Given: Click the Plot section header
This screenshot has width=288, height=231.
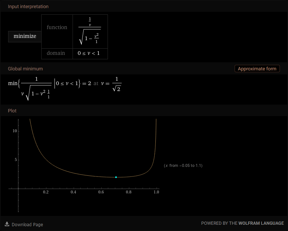Looking at the screenshot, I should click(12, 111).
